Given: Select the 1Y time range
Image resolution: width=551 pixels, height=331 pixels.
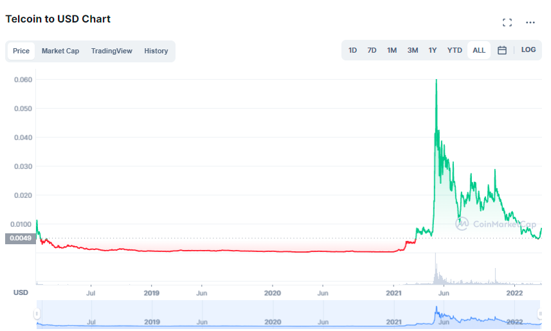Looking at the screenshot, I should point(432,50).
